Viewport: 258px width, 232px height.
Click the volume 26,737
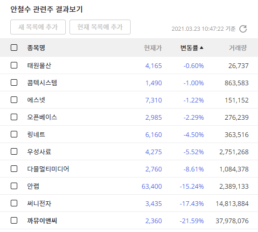tap(238, 66)
